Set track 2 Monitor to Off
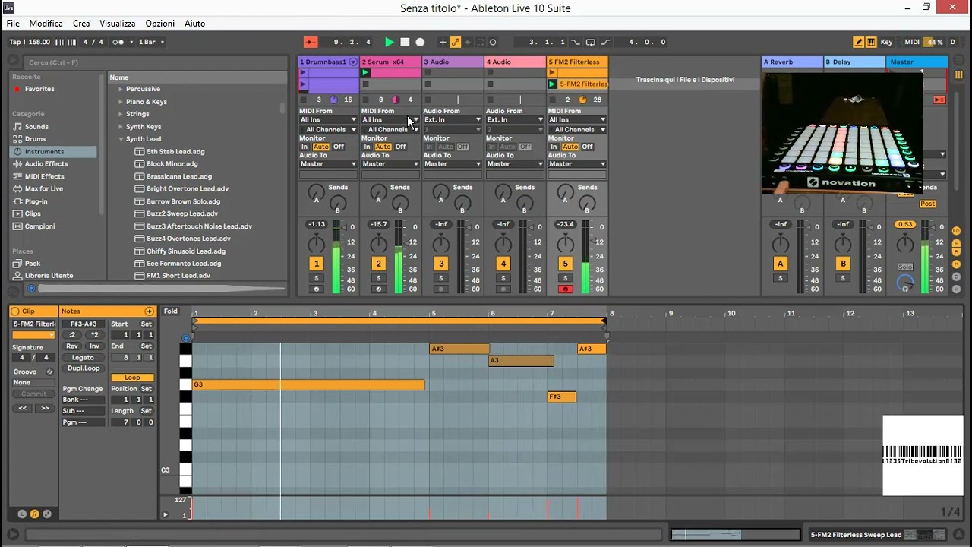Viewport: 972px width, 547px height. click(x=400, y=147)
